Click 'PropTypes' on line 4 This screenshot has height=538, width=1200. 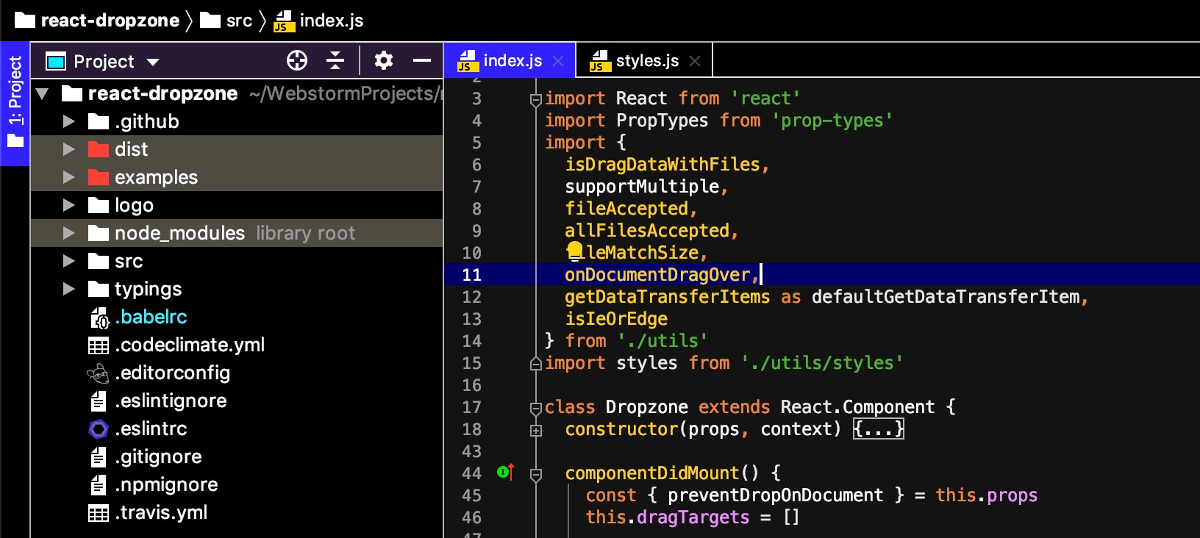(x=662, y=120)
